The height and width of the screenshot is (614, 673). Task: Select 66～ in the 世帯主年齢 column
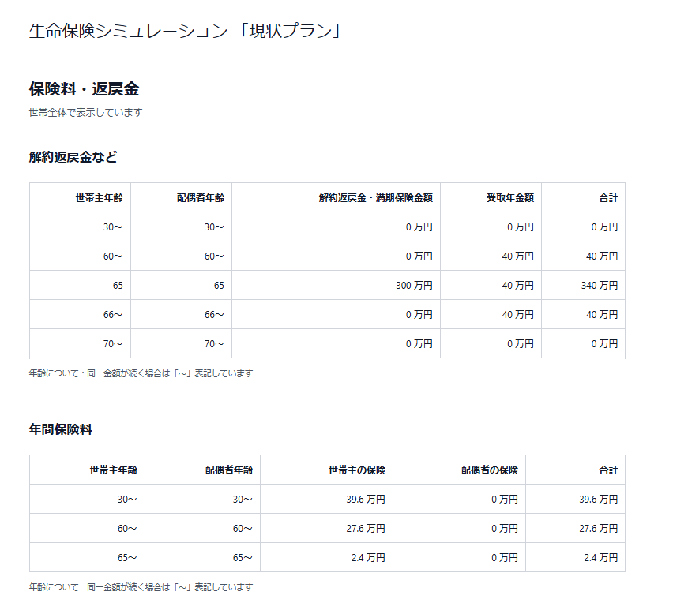[113, 314]
